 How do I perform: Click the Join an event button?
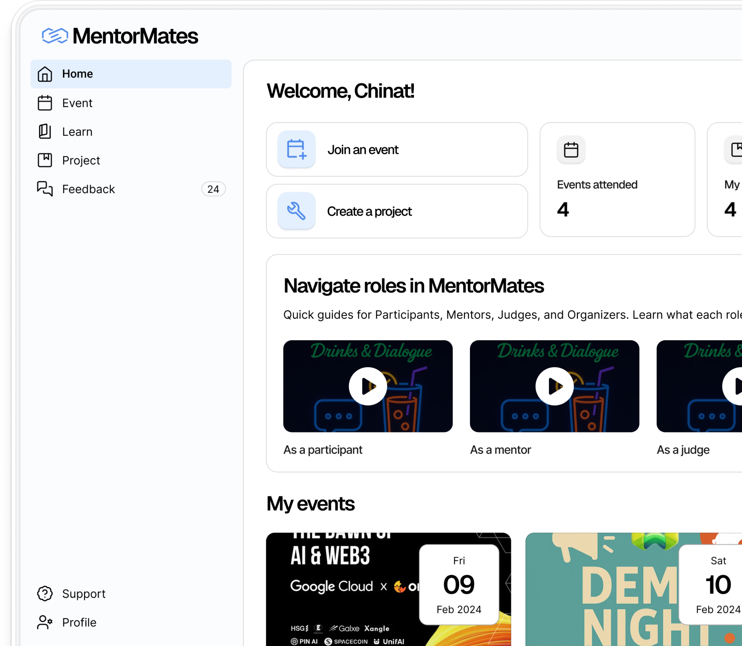[x=397, y=150]
